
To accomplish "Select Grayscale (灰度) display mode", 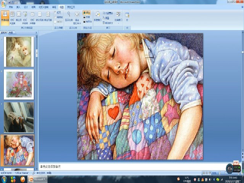I will point(87,17).
